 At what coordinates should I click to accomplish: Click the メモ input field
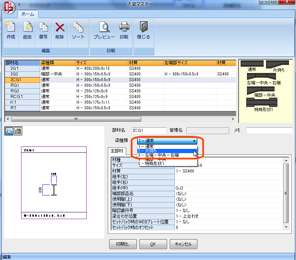[x=270, y=131]
